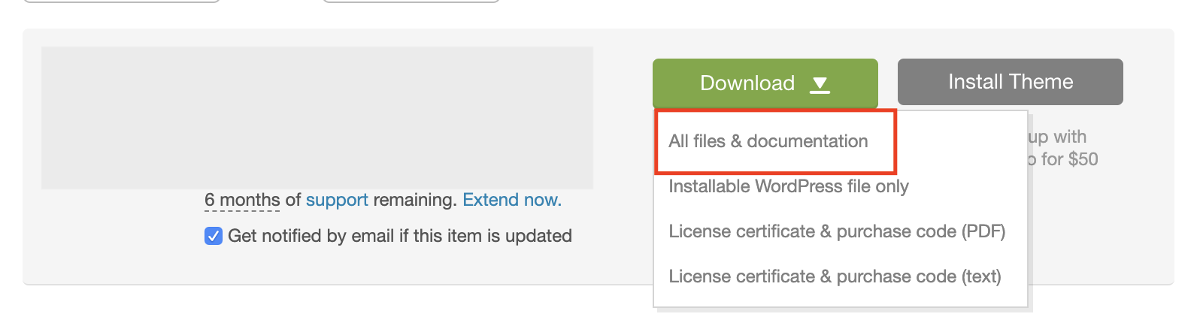Image resolution: width=1197 pixels, height=335 pixels.
Task: Click the dashed-underlined '6 months' text
Action: click(242, 200)
